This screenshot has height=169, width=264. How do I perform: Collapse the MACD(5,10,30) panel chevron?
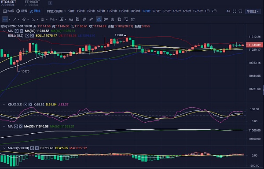pyautogui.click(x=4, y=148)
